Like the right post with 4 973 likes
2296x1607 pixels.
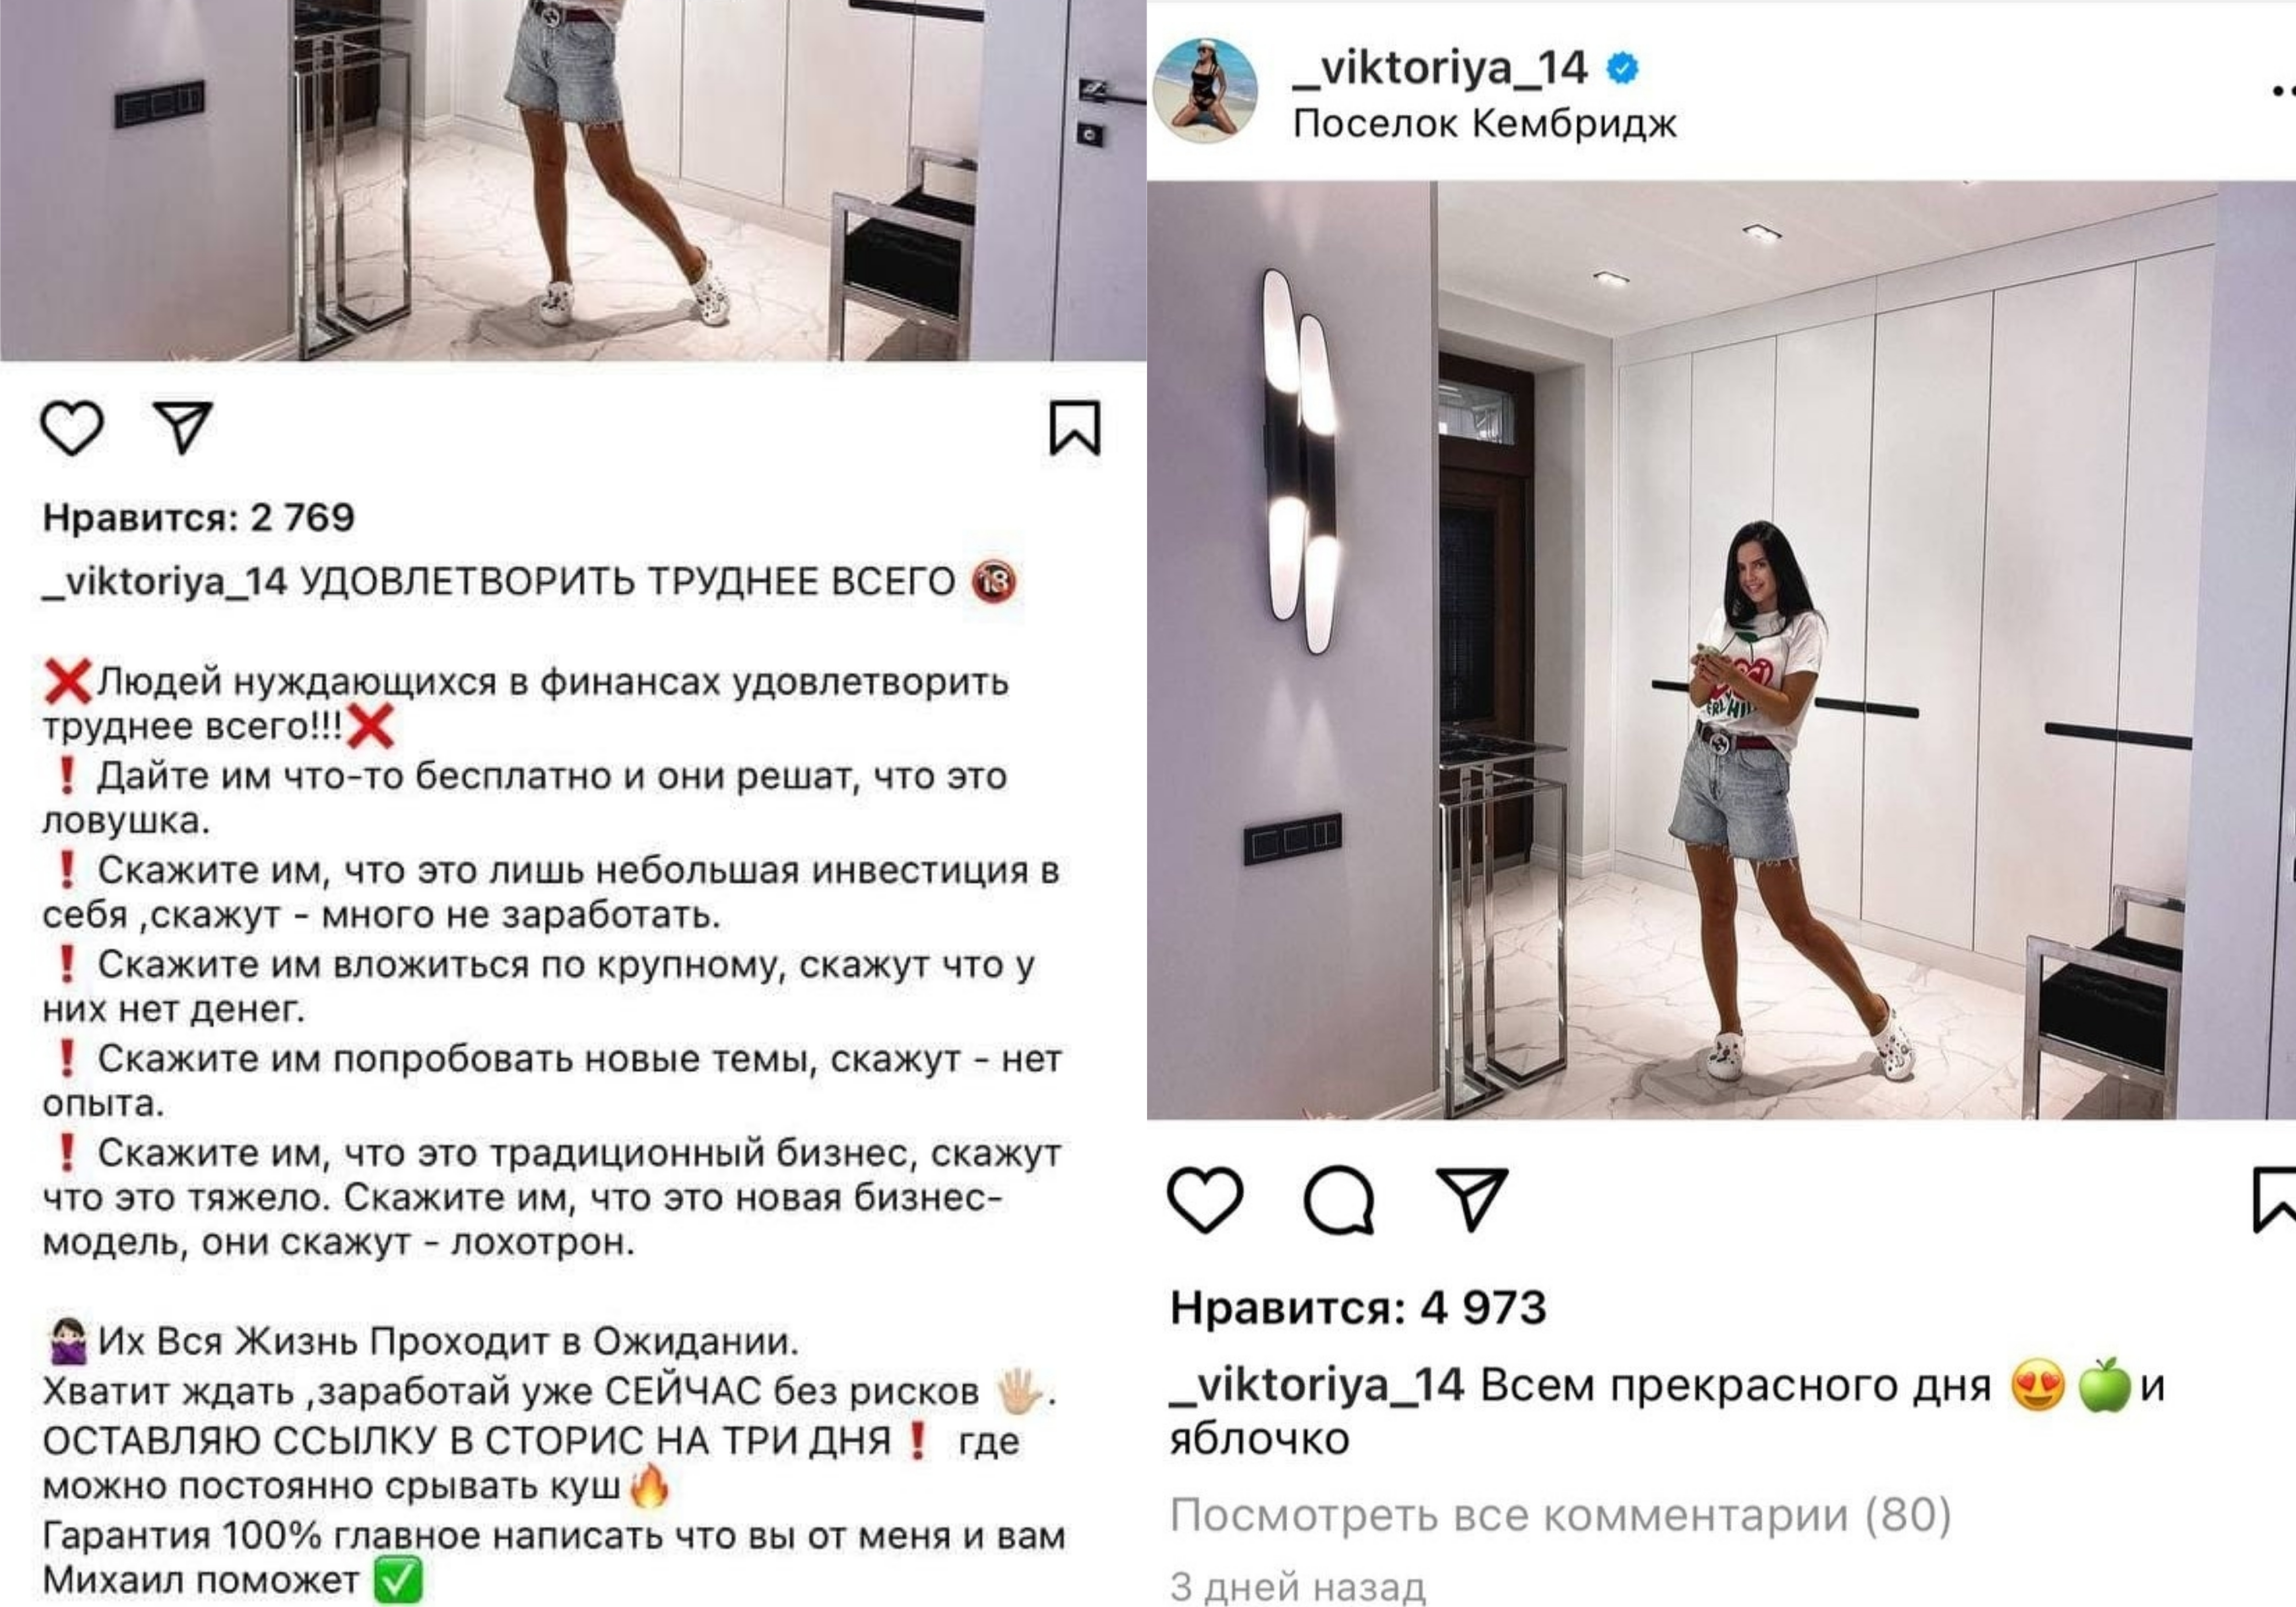coord(1205,1198)
